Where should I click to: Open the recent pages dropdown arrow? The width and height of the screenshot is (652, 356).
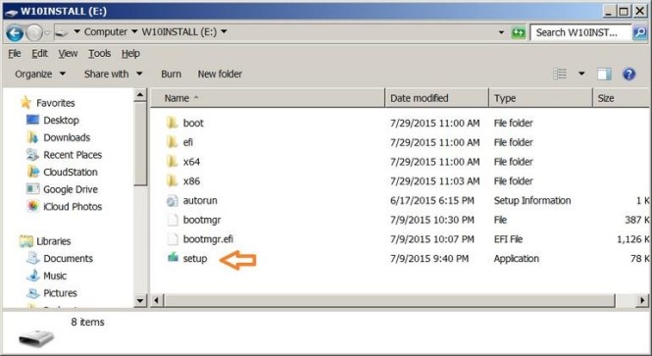(x=47, y=32)
